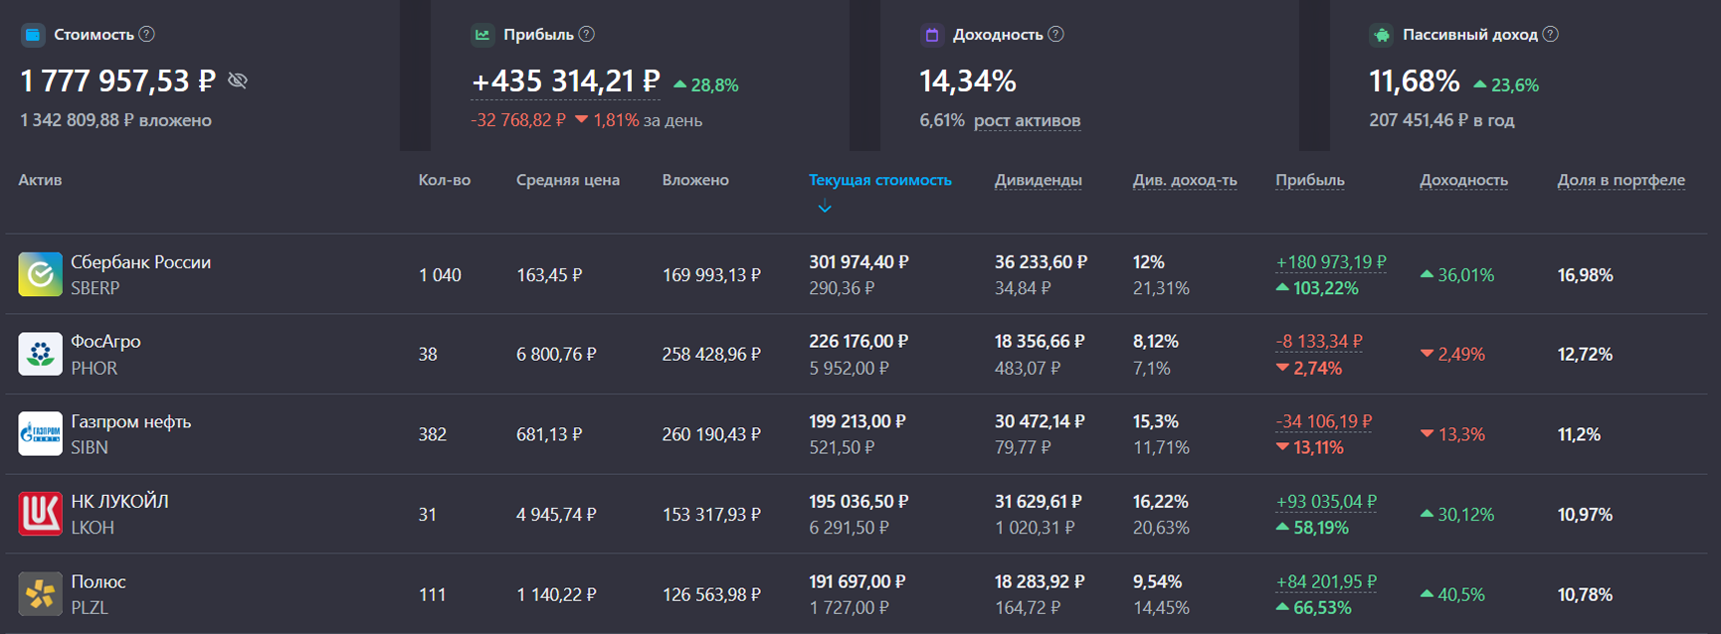Viewport: 1721px width, 634px height.
Task: Click the ЛУКОЙЛ logo icon
Action: [40, 514]
